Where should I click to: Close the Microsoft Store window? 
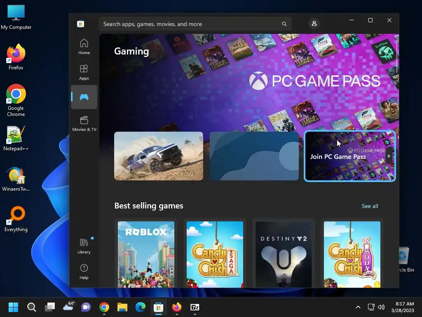(x=389, y=20)
